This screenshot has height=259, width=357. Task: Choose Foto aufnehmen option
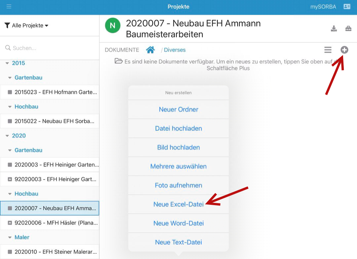point(178,185)
